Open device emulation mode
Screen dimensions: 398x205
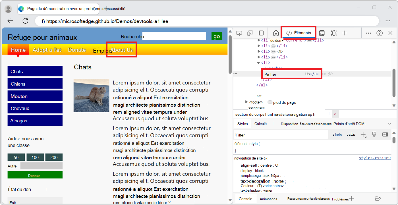coord(250,33)
